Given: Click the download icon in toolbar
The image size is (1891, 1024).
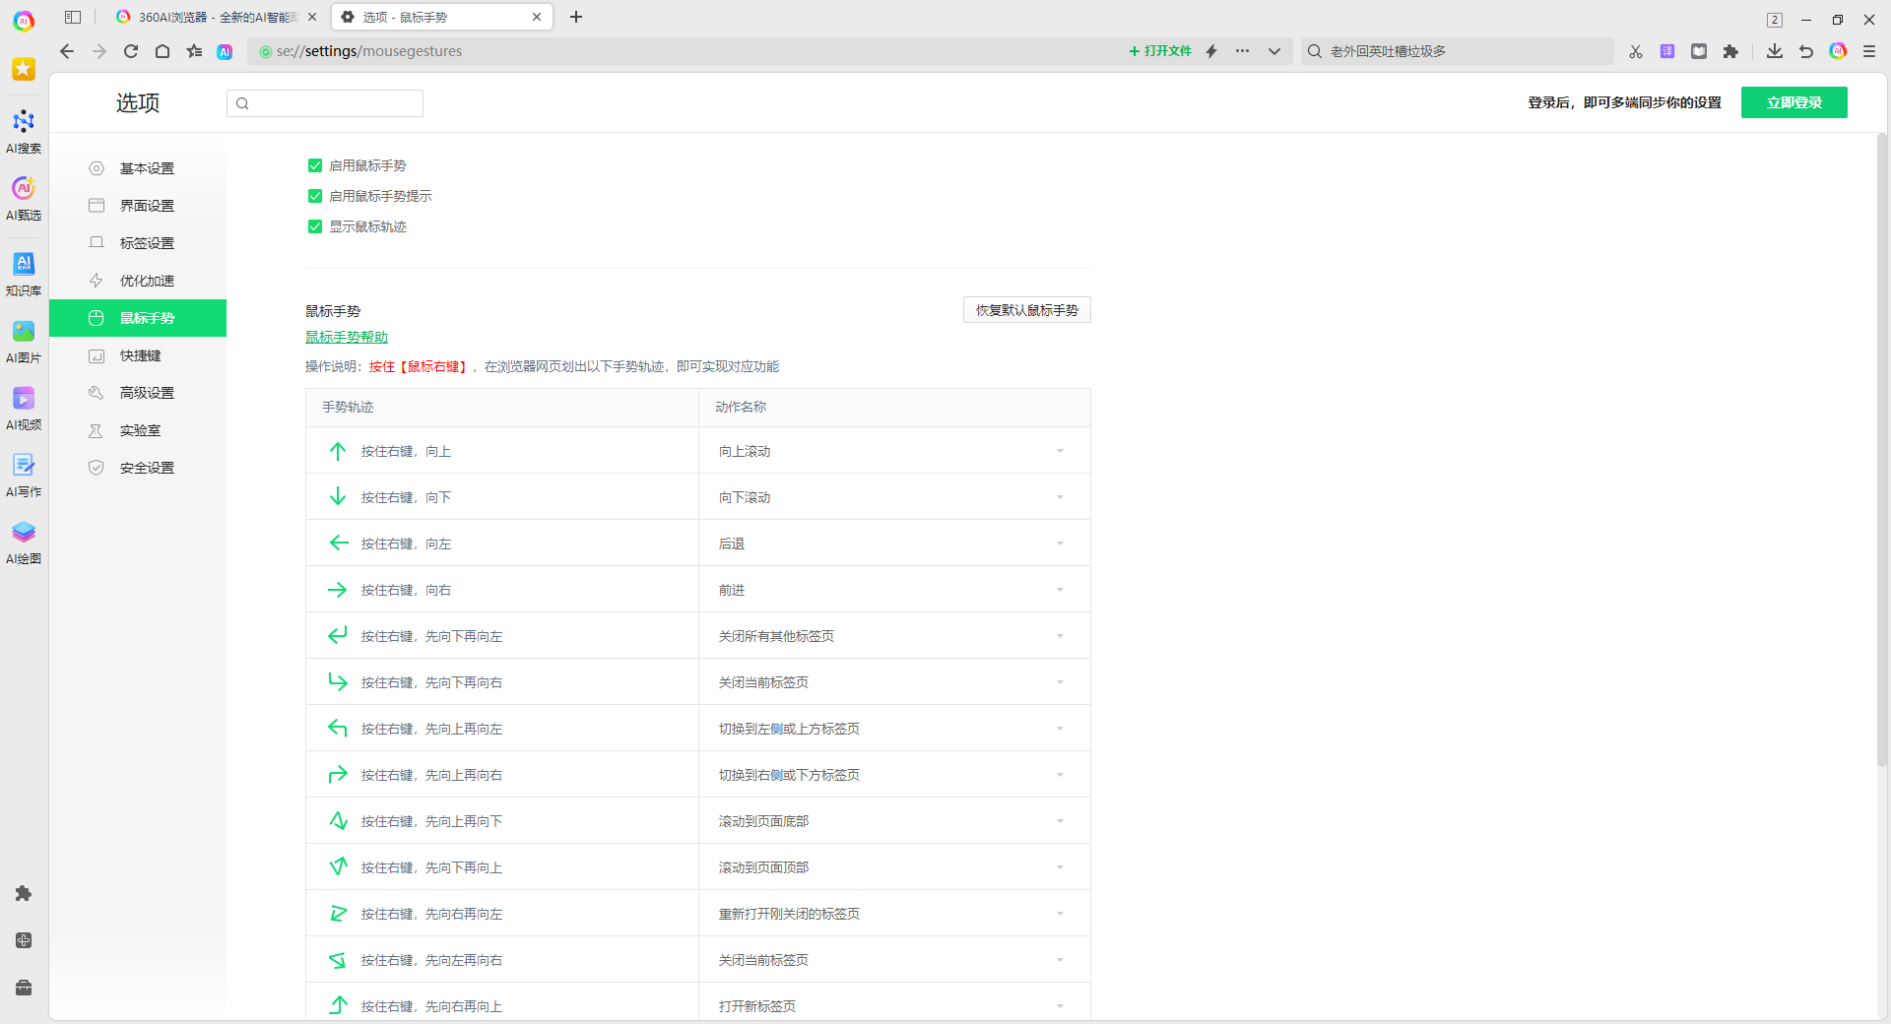Looking at the screenshot, I should pos(1774,51).
